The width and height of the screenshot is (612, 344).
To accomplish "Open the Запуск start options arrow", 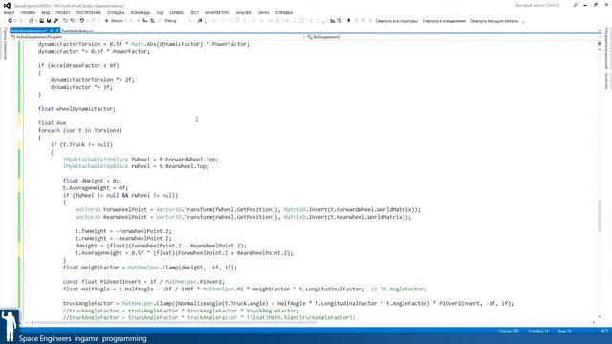I will [125, 21].
